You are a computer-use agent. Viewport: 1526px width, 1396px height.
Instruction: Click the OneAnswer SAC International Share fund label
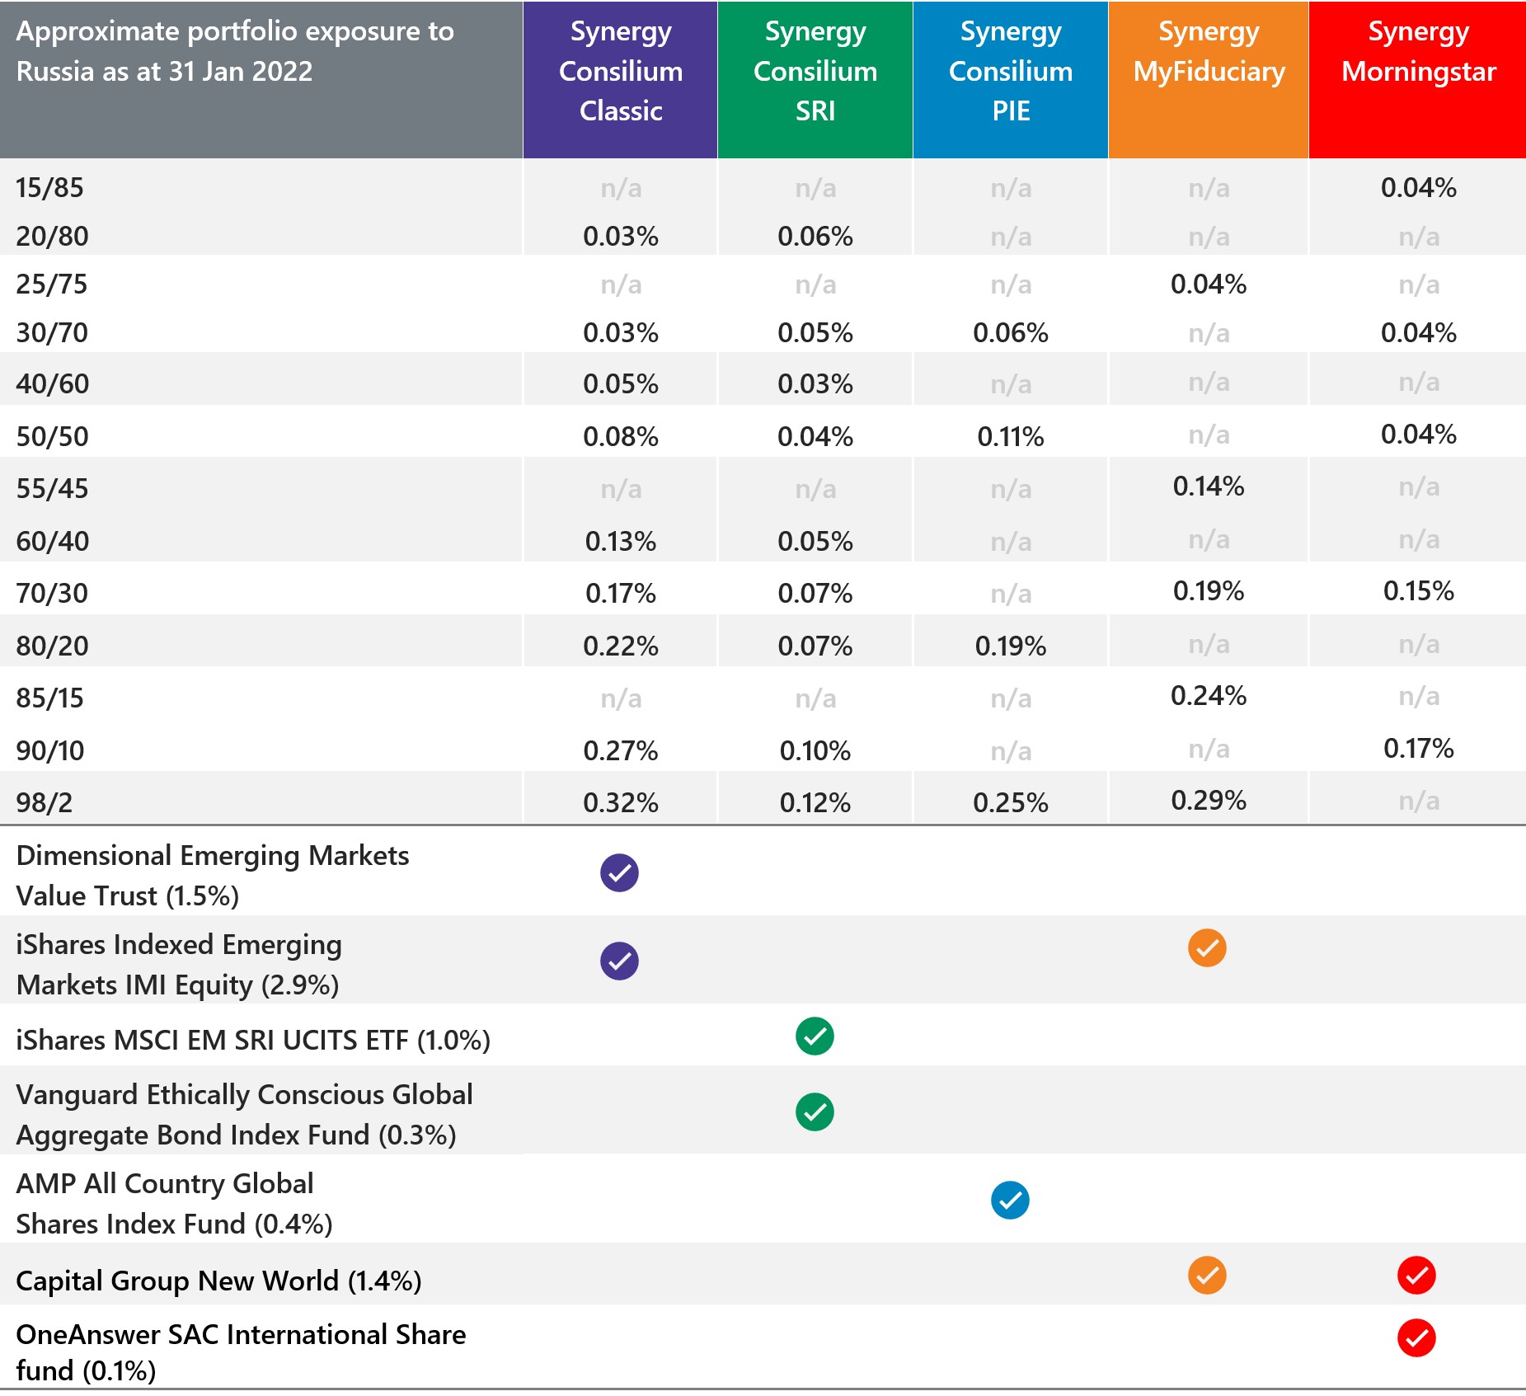tap(241, 1352)
